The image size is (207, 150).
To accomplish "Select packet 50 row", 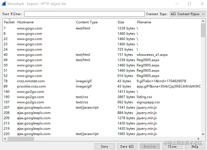I will coord(102,65).
